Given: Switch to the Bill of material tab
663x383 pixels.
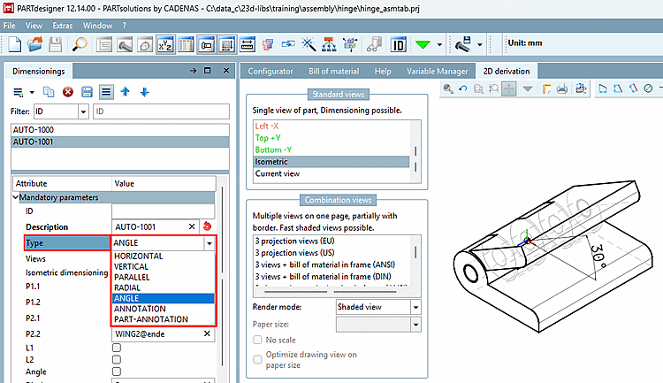Looking at the screenshot, I should pos(333,71).
